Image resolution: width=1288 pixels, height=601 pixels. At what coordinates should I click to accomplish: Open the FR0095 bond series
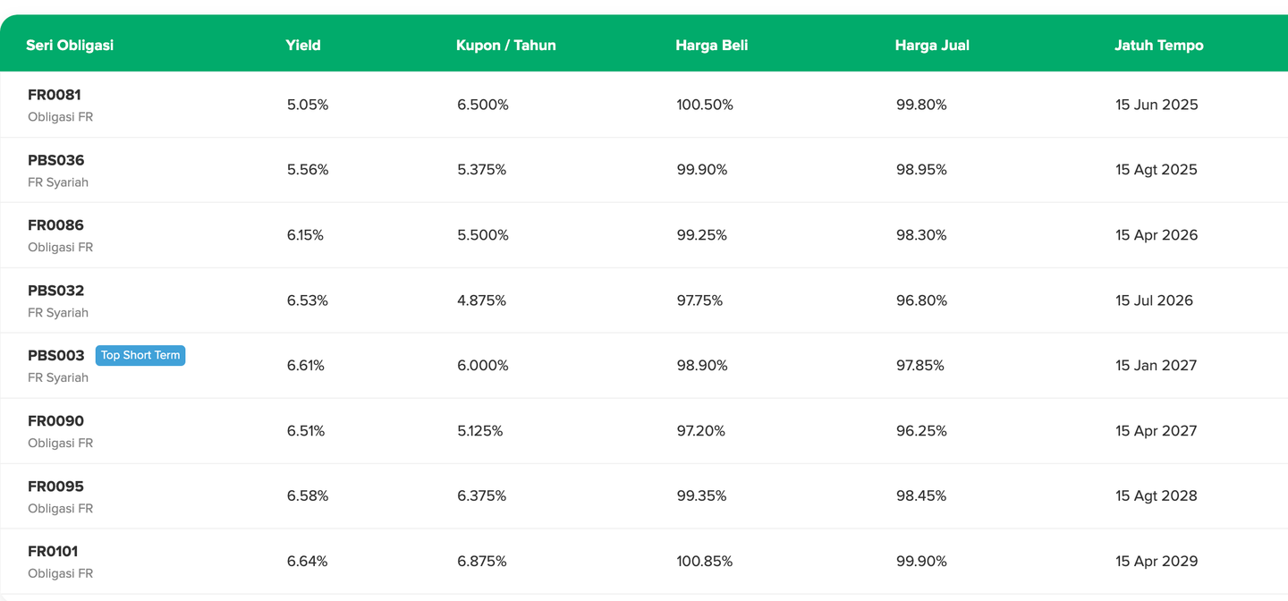55,487
